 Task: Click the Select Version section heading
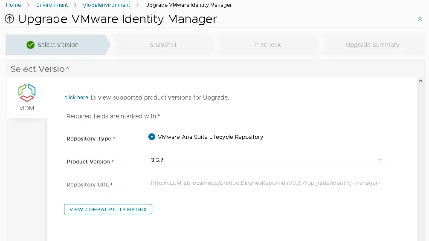[40, 69]
